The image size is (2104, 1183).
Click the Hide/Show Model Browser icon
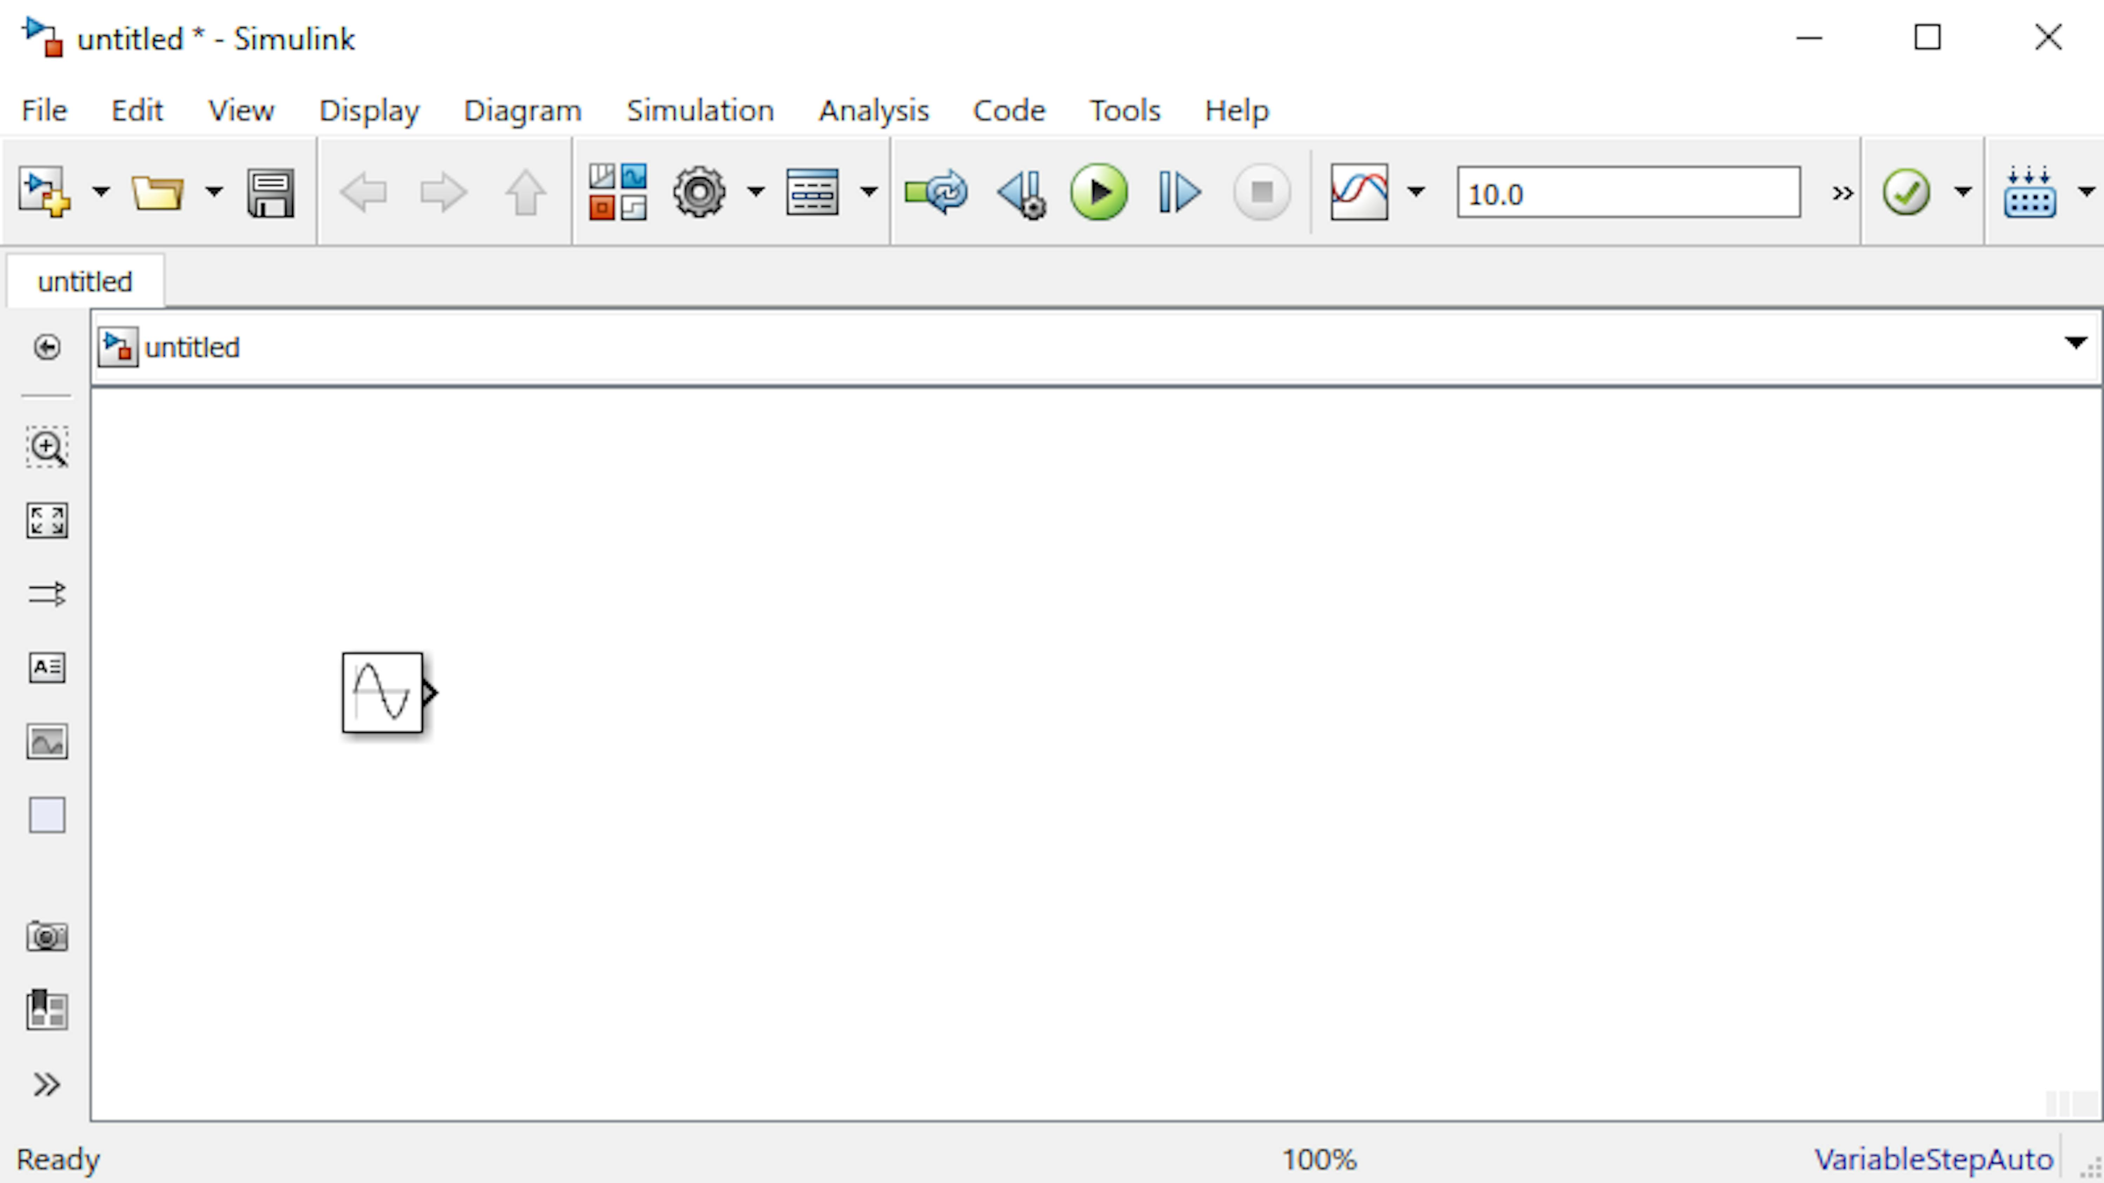[47, 347]
